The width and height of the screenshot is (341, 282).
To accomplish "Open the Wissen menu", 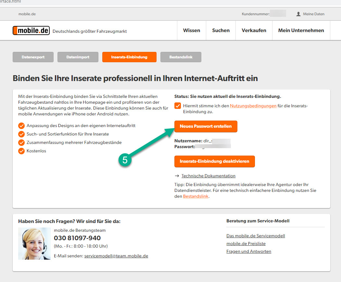I will (192, 30).
